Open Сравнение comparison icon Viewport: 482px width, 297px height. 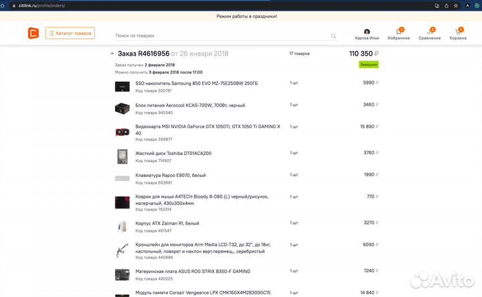430,32
